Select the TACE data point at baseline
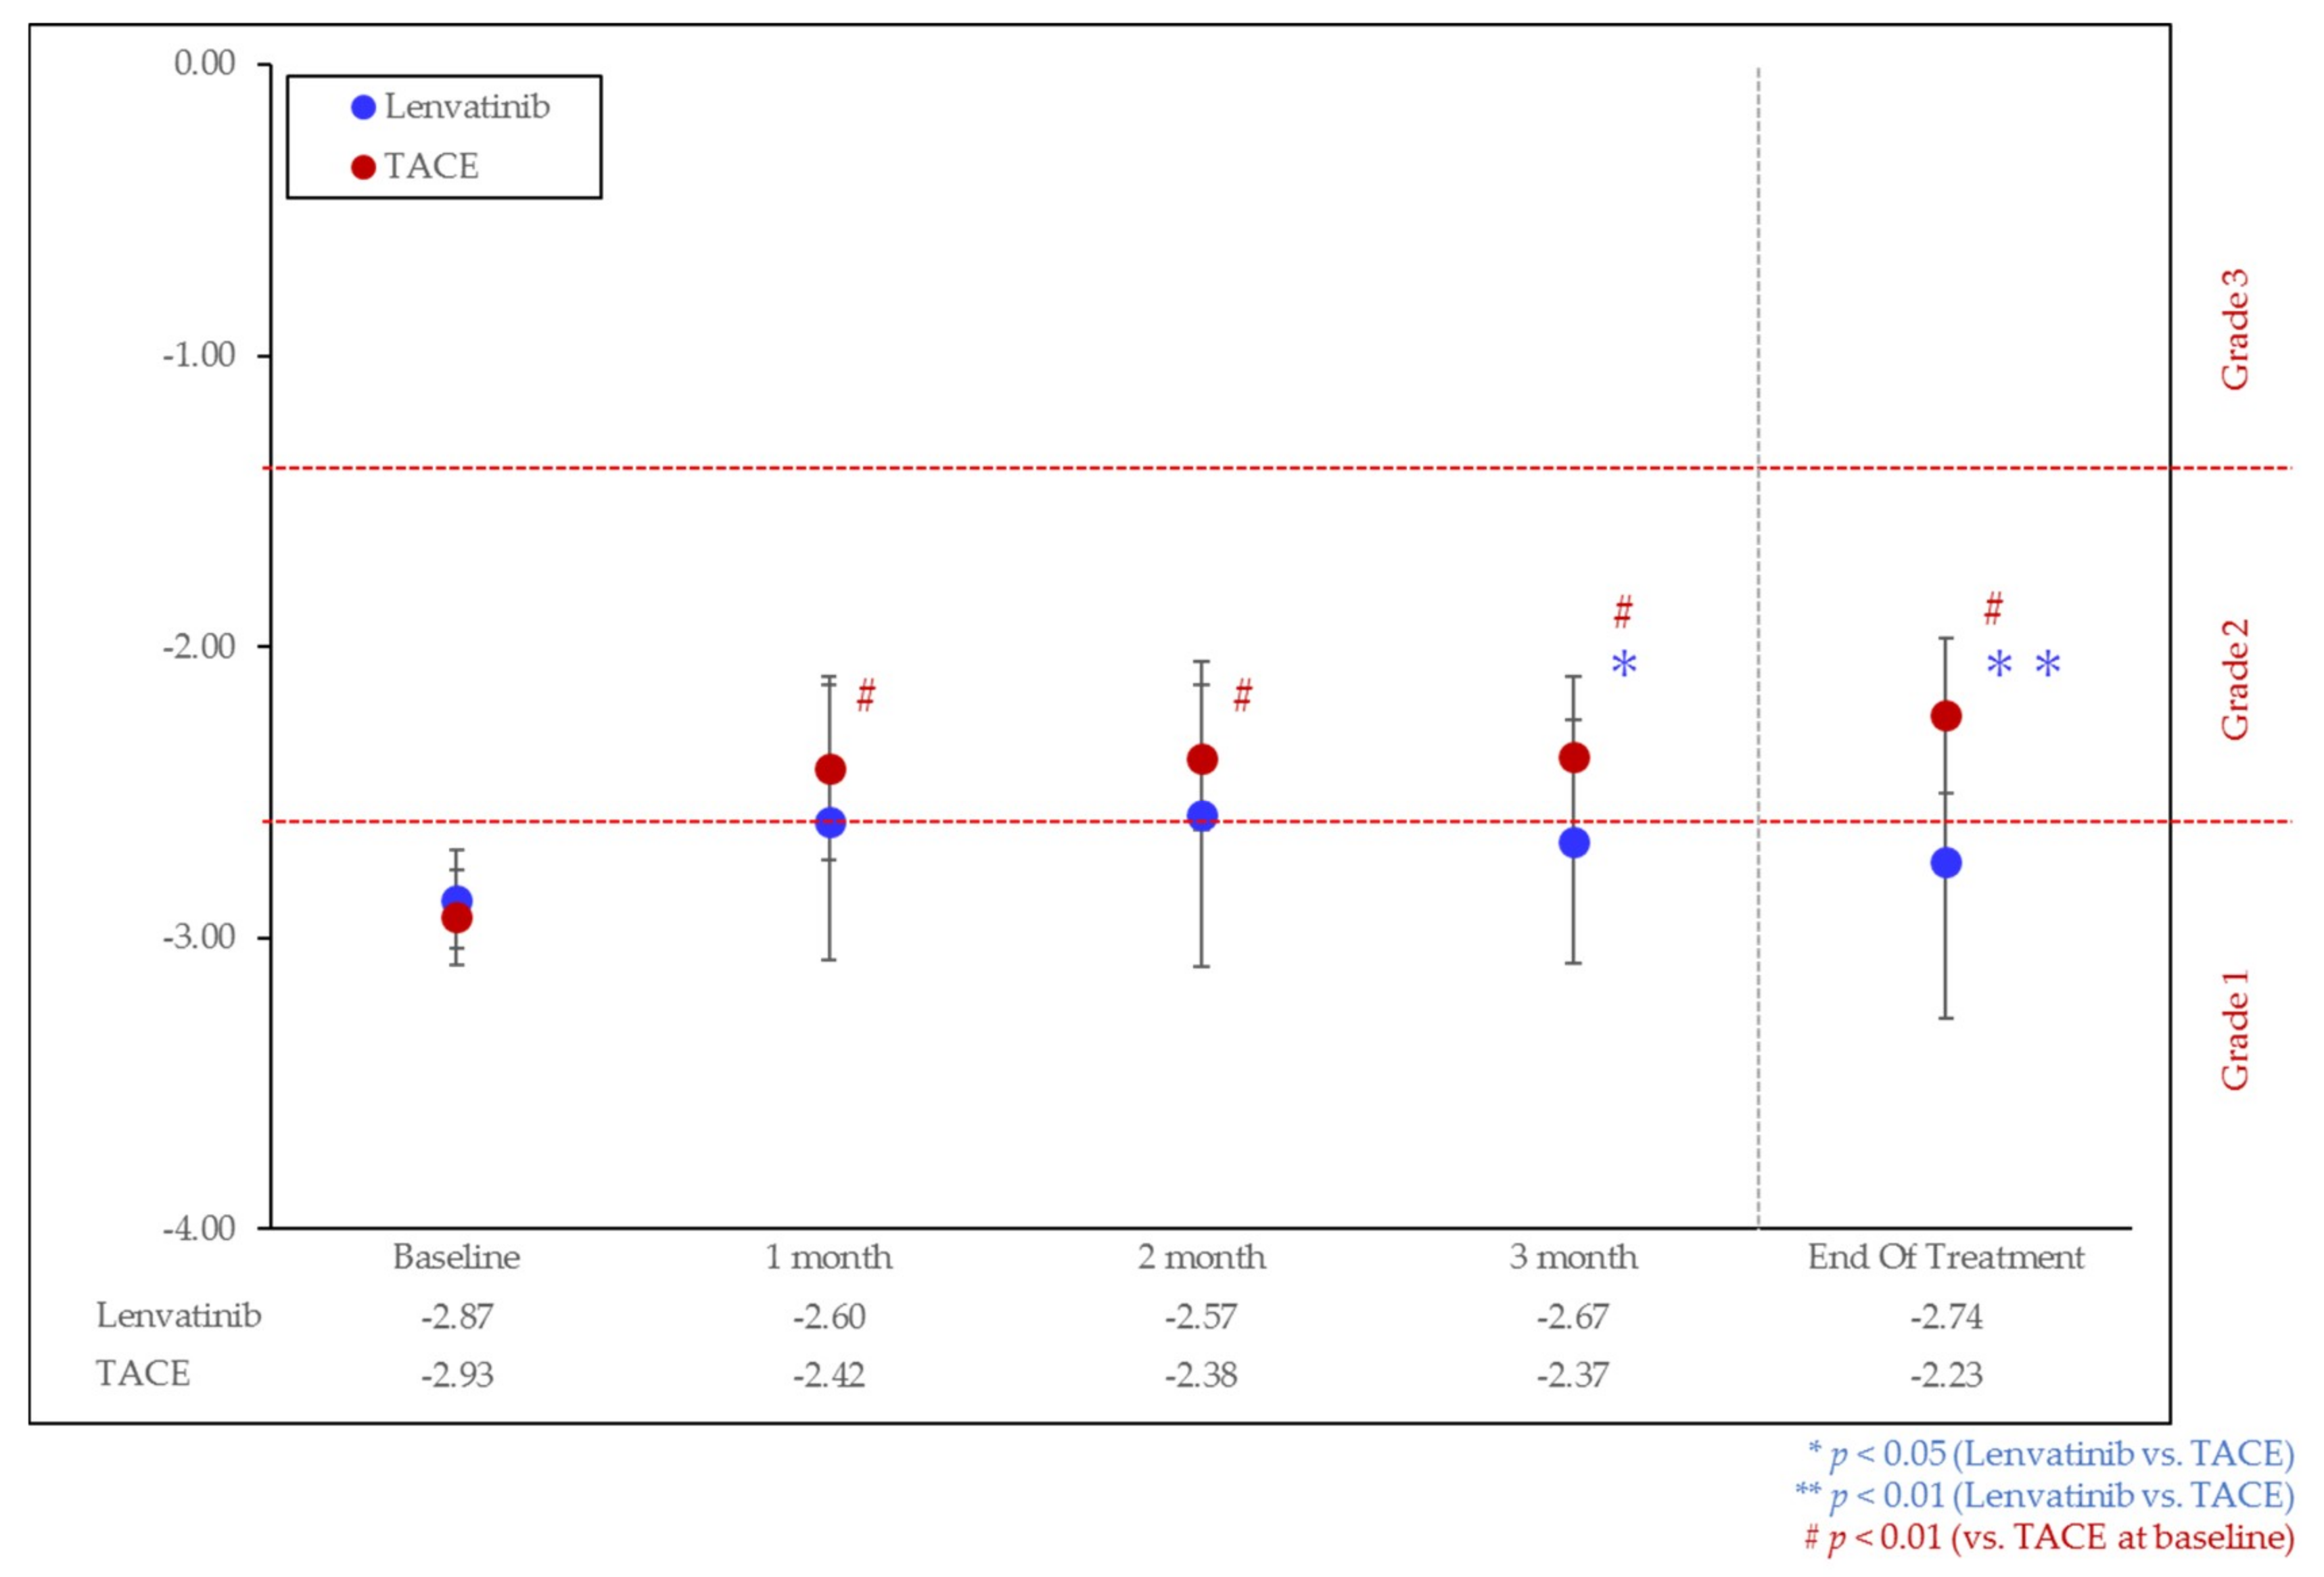 (456, 917)
